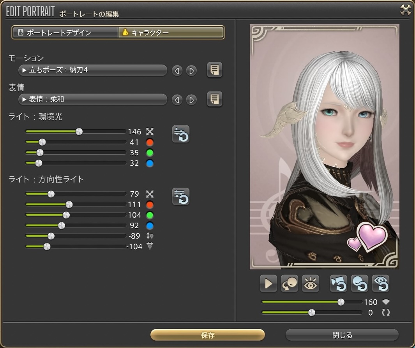Click the character portrait preview image

pyautogui.click(x=324, y=147)
